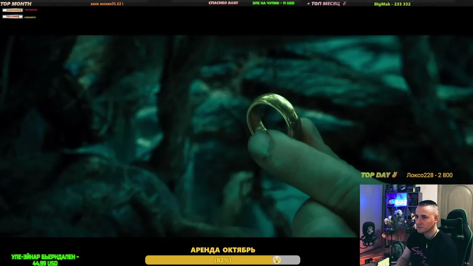Screen dimensions: 473x266
Task: Click the СПАСИБО ВАМ! text
Action: (223, 3)
